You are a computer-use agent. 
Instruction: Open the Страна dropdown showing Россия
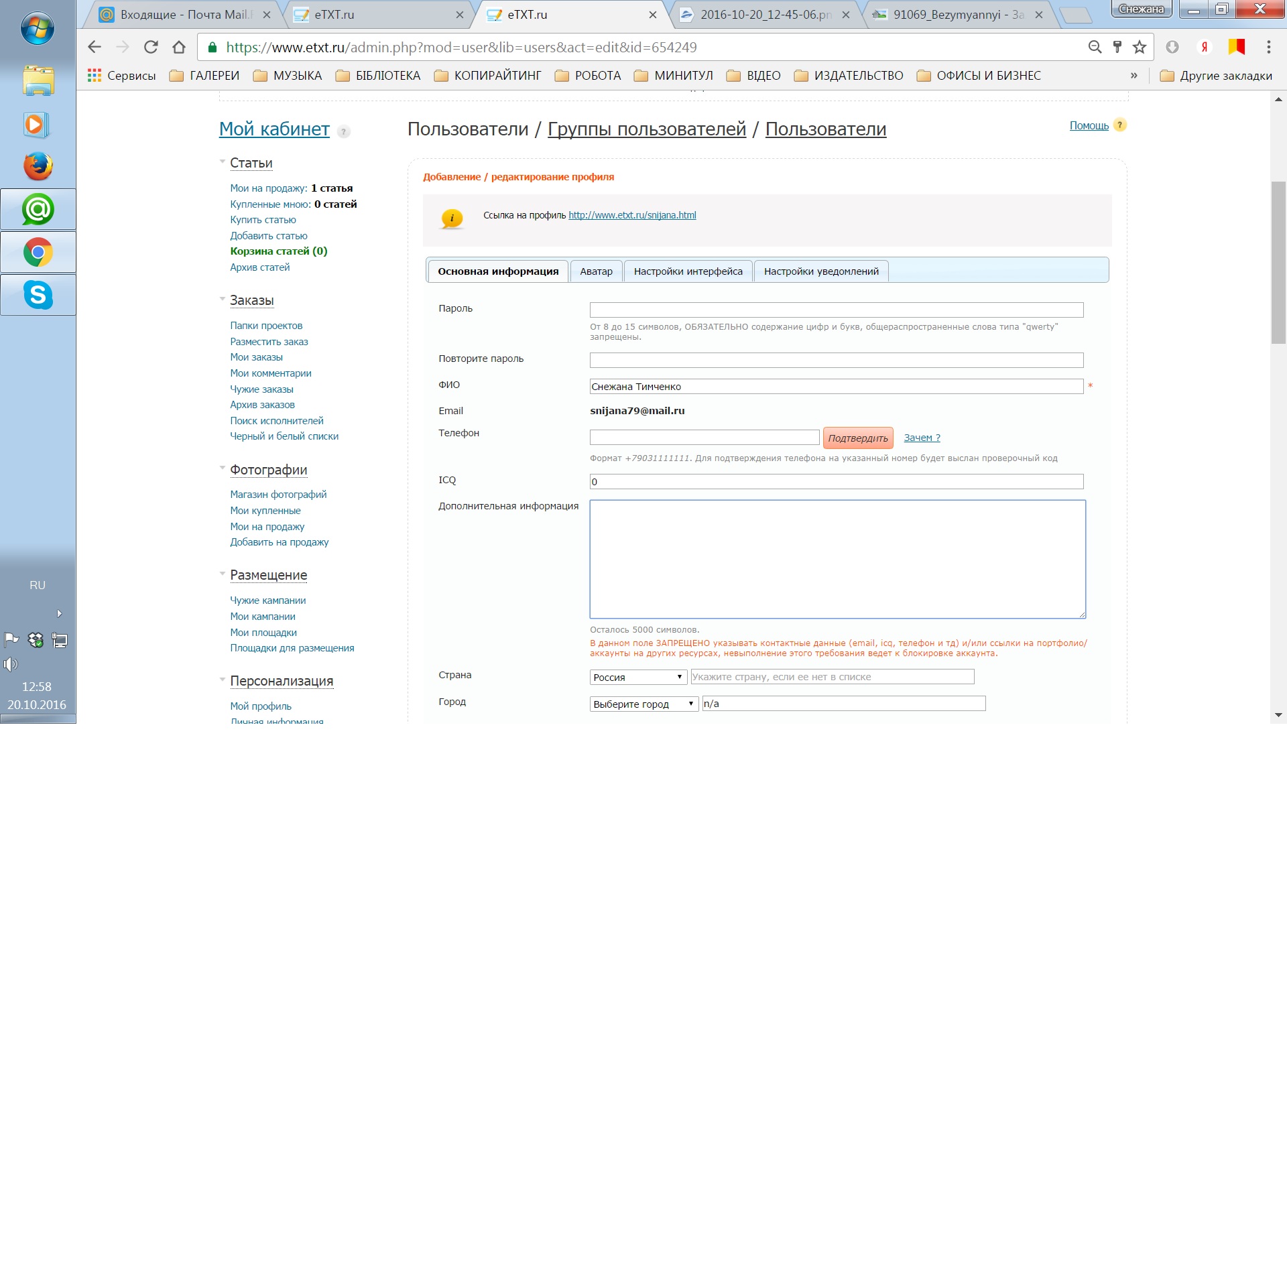coord(638,677)
